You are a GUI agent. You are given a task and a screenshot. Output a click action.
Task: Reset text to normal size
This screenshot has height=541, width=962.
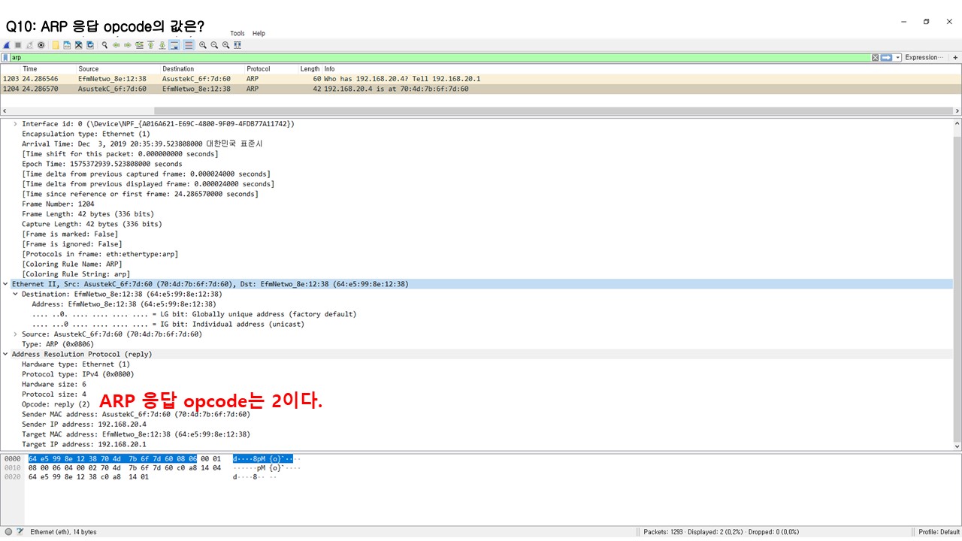(x=225, y=45)
